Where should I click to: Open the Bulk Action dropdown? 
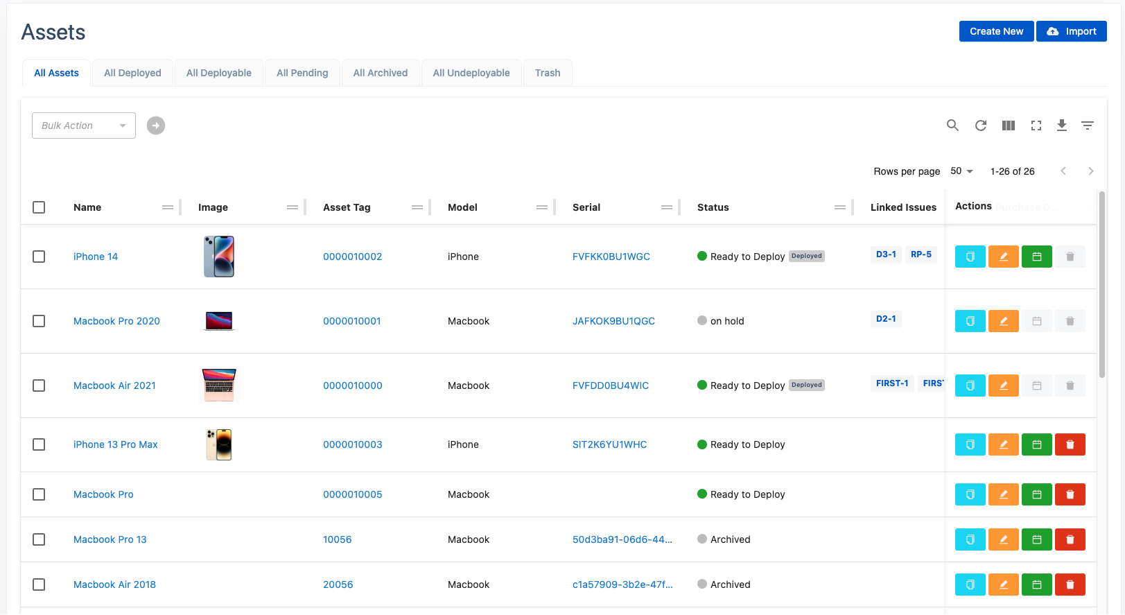84,125
